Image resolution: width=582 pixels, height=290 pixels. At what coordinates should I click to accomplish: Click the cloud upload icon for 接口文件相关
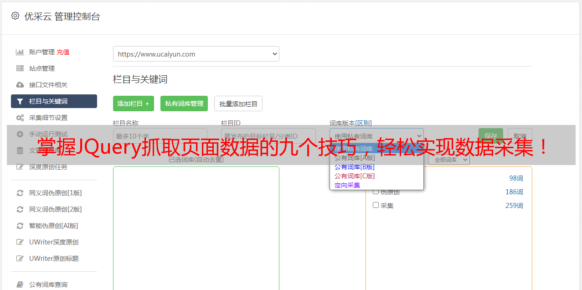click(20, 85)
